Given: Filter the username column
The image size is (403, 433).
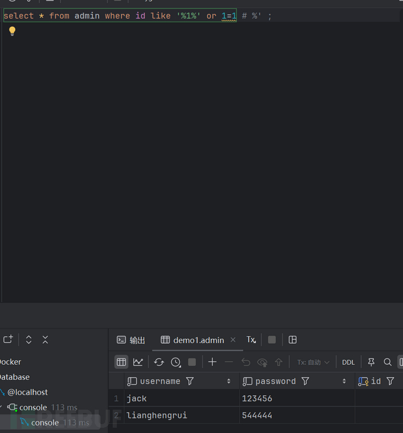Looking at the screenshot, I should click(190, 381).
